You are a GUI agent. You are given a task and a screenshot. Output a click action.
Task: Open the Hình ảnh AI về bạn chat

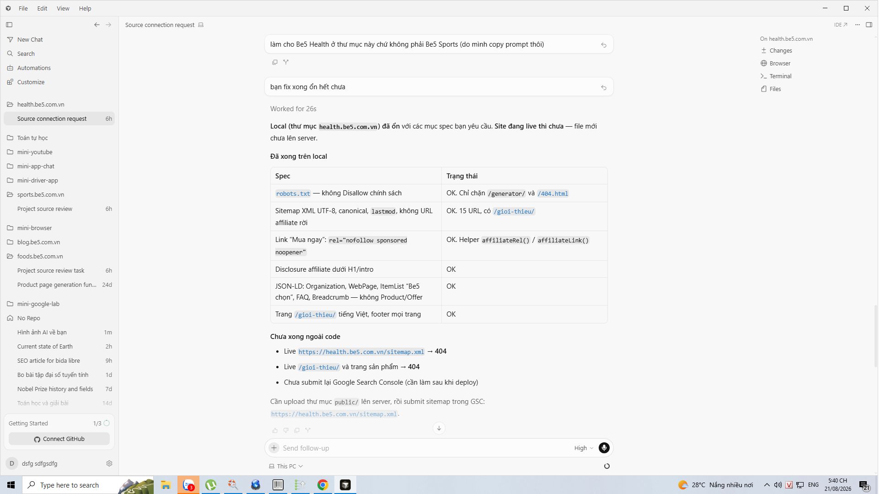click(x=59, y=333)
